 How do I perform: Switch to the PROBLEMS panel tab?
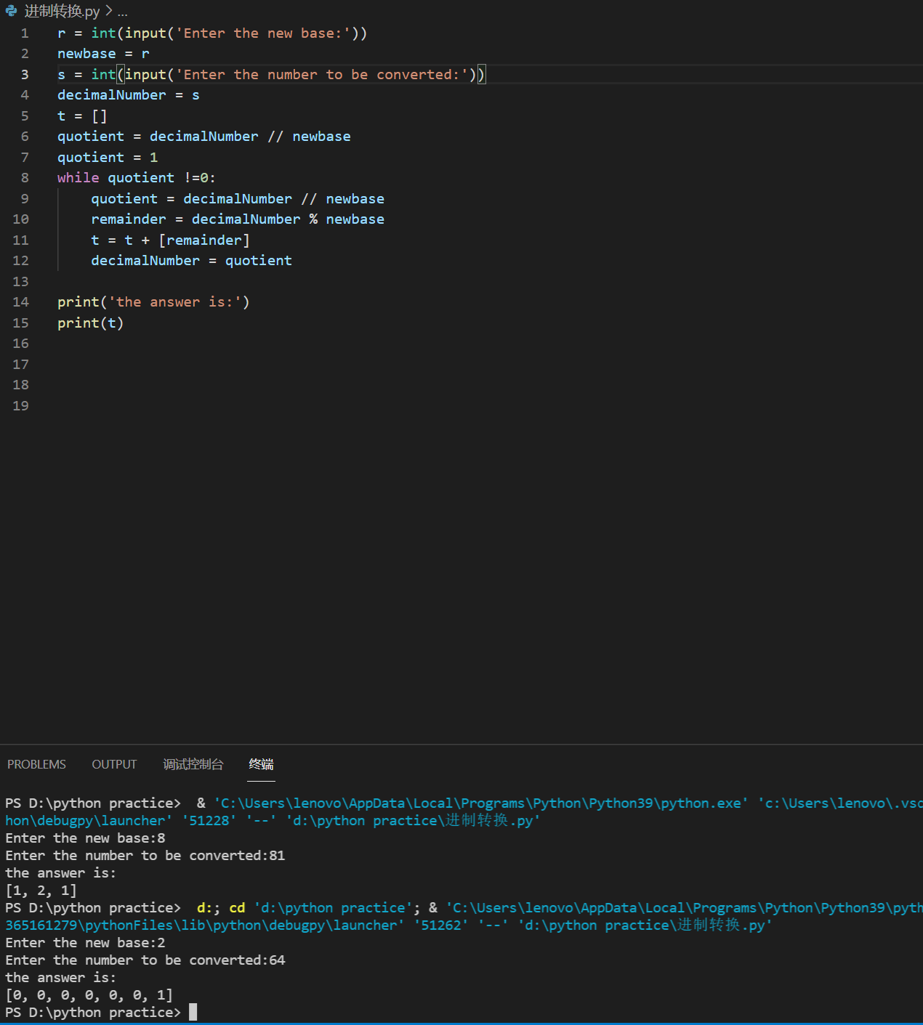(36, 764)
